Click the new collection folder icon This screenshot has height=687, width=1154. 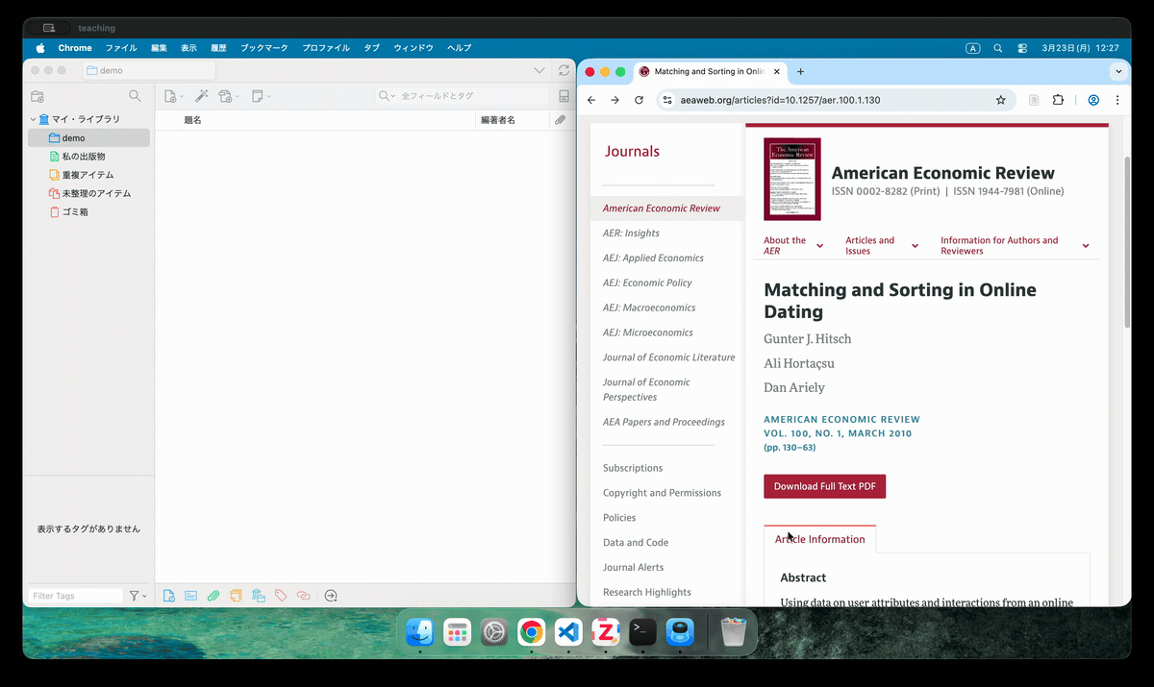click(38, 96)
